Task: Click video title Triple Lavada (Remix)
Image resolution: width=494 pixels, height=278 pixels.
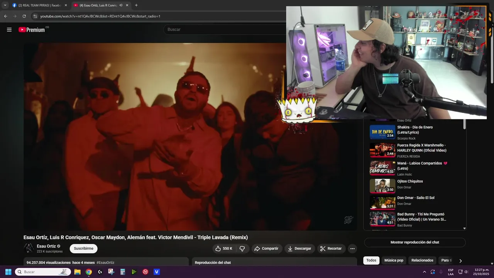Action: pyautogui.click(x=135, y=237)
